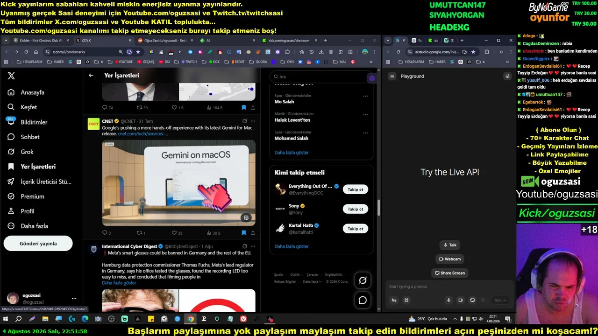Reload the X bookmarks page
Screen dimensions: 598x336
coord(26,52)
